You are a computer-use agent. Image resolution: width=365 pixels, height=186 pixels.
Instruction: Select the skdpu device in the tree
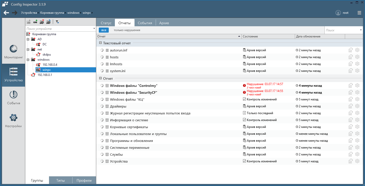coord(46,55)
